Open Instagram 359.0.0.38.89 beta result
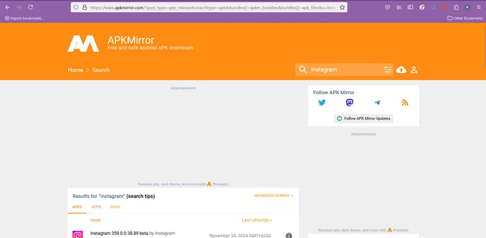This screenshot has height=238, width=486. (119, 233)
